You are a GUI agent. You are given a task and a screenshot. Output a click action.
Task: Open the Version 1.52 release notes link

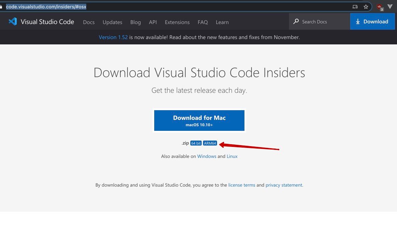(113, 37)
